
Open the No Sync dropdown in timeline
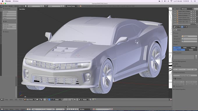[85, 109]
